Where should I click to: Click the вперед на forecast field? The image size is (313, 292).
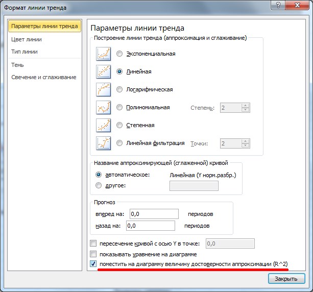click(x=154, y=214)
